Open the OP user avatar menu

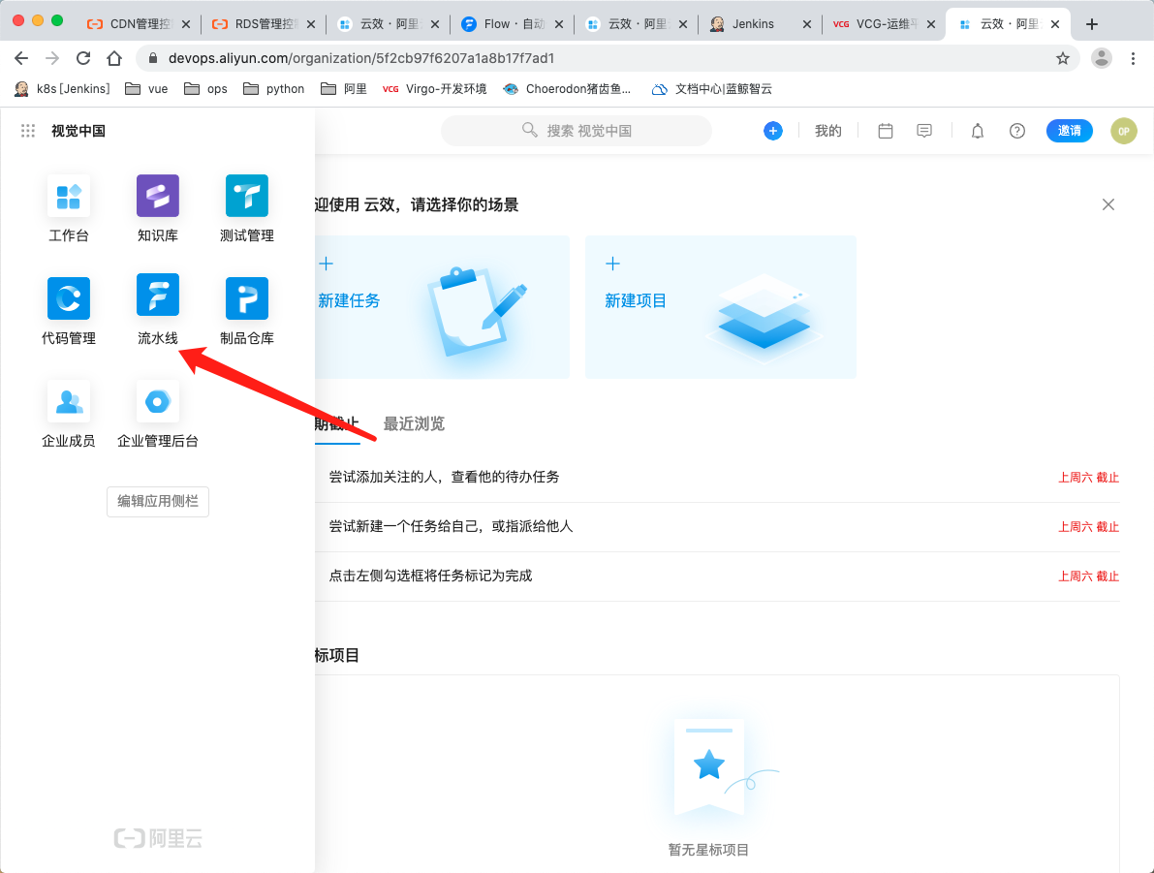coord(1124,131)
